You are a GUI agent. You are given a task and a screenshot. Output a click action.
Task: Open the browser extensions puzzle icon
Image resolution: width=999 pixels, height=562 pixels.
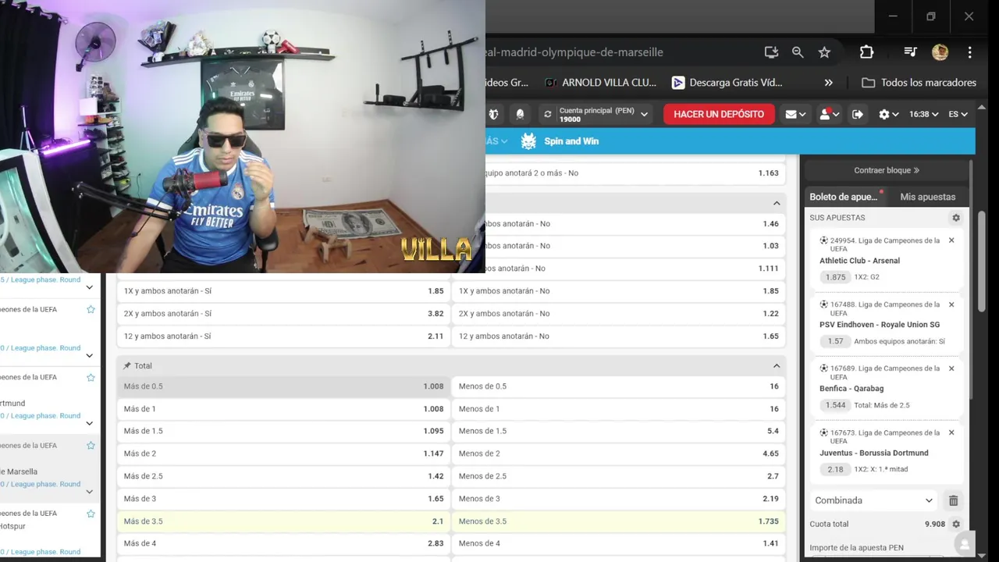coord(866,52)
